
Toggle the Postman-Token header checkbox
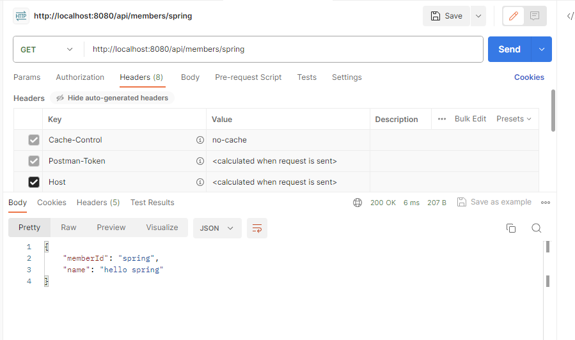click(34, 161)
